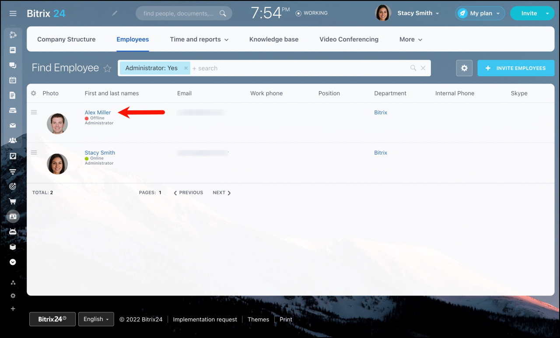
Task: Open the hamburger main menu
Action: pyautogui.click(x=13, y=14)
